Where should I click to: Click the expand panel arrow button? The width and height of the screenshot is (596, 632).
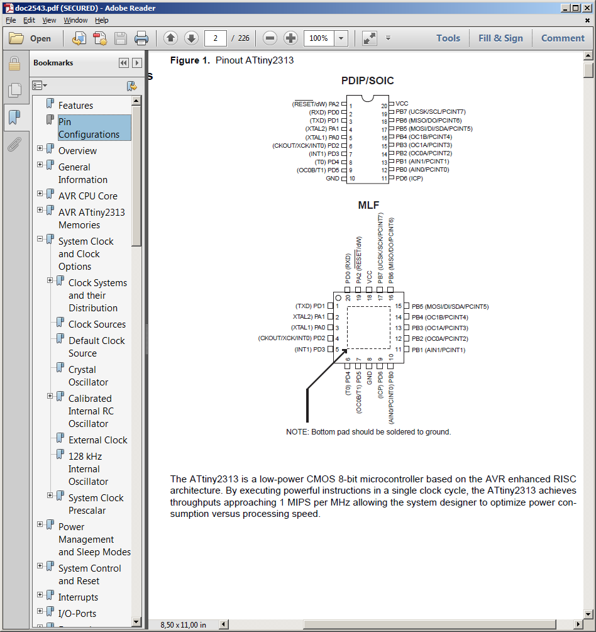(x=137, y=63)
